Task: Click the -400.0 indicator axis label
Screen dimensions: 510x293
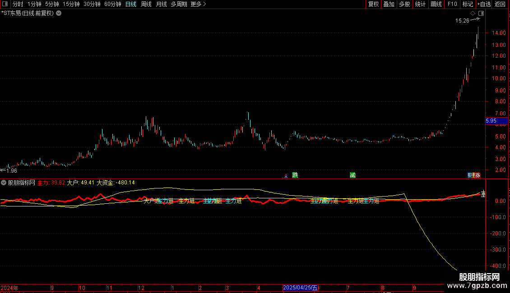Action: (498, 266)
